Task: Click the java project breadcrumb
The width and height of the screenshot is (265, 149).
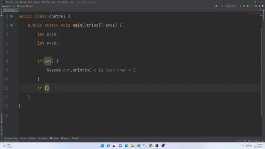Action: coord(6,6)
